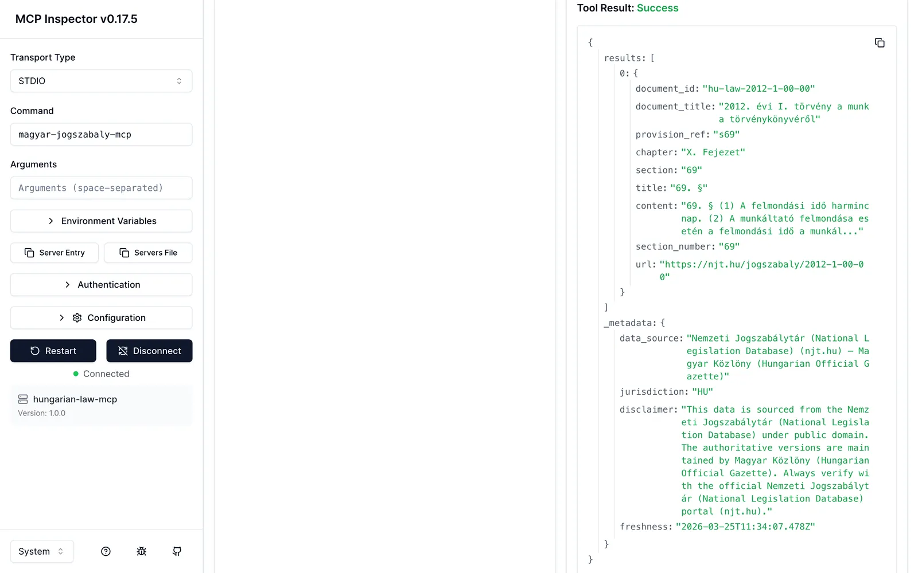918x573 pixels.
Task: Copy the Server Entry config
Action: pos(55,253)
